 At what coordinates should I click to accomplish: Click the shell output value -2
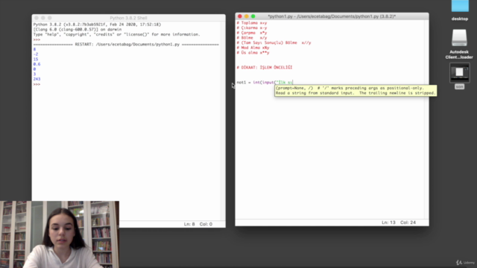coord(36,54)
